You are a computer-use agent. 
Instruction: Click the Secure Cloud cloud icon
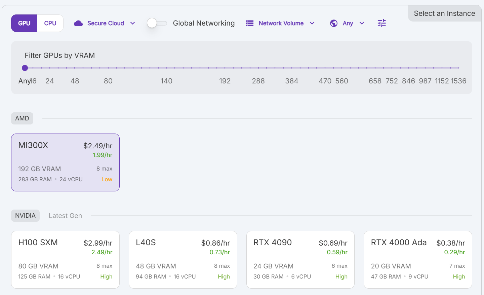78,23
